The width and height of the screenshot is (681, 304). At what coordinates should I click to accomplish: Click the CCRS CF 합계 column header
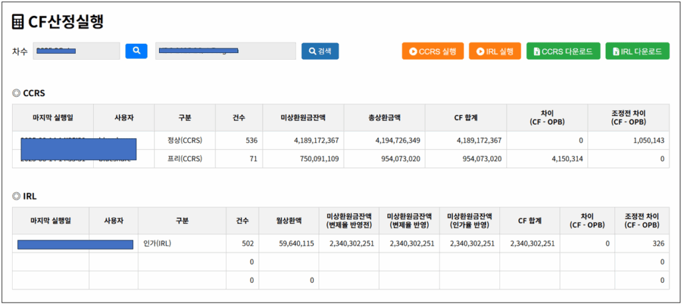coord(466,117)
